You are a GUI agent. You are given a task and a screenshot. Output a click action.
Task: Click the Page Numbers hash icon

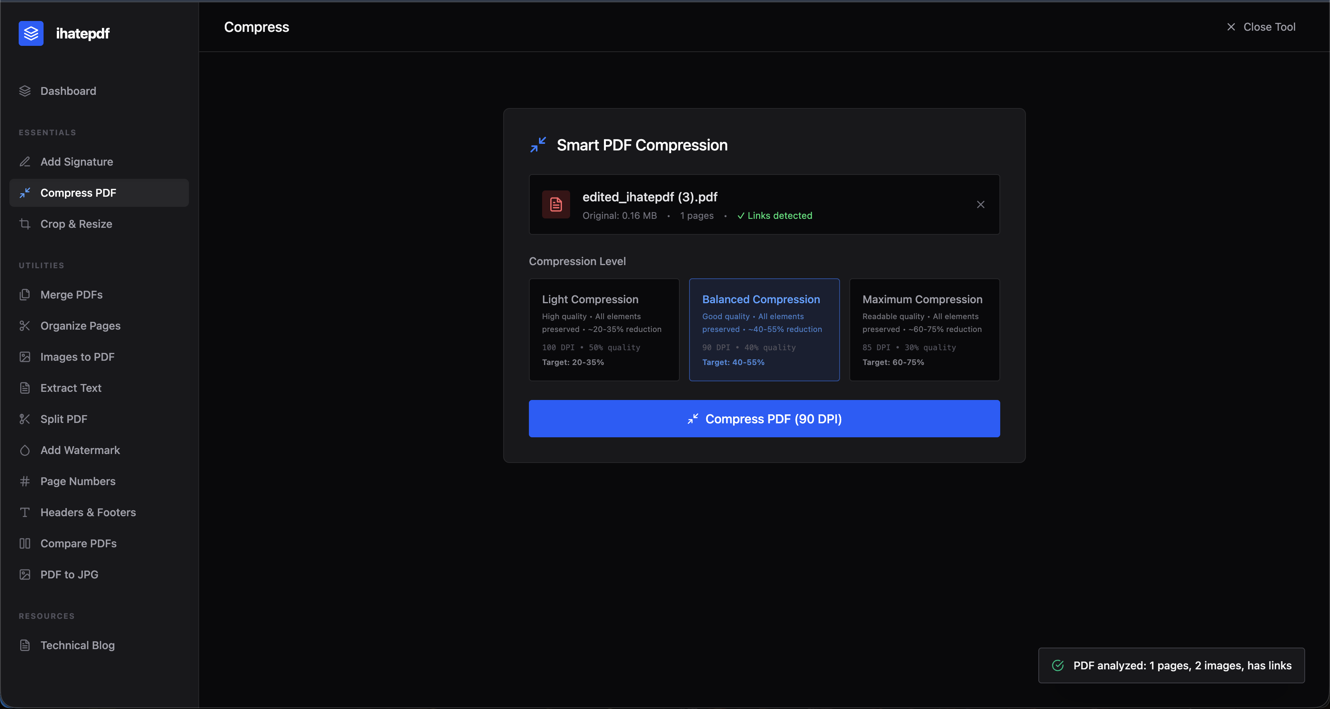coord(25,481)
